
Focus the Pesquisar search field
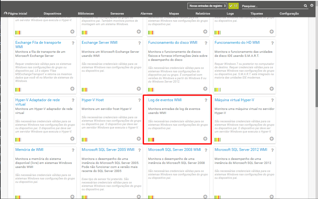272,6
